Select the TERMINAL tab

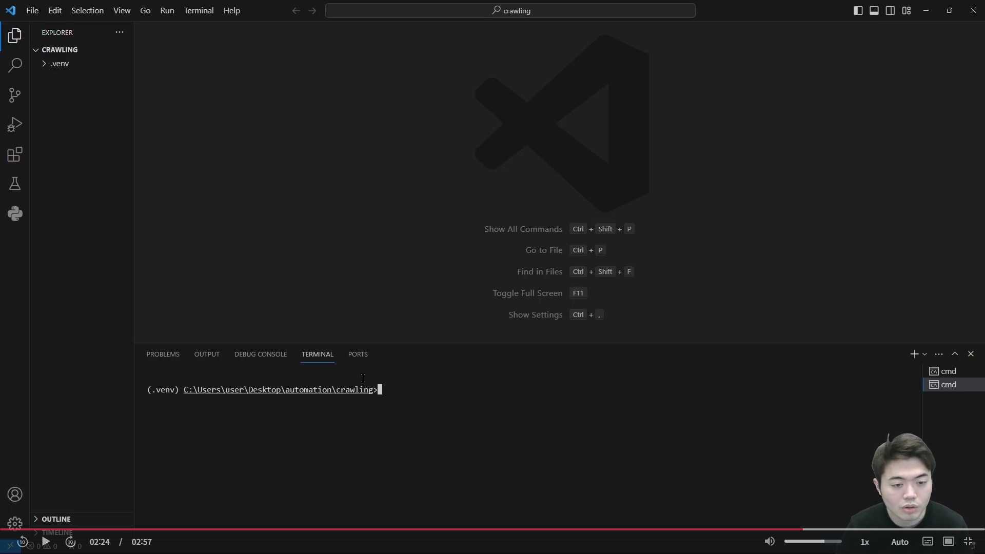318,354
